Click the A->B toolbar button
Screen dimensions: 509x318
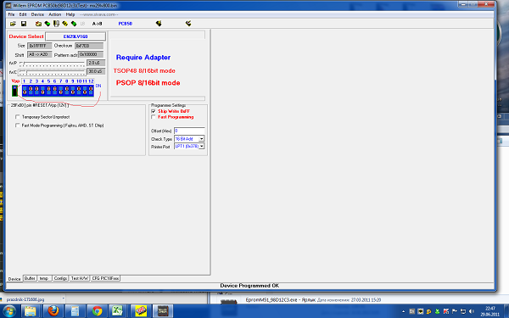coord(97,24)
